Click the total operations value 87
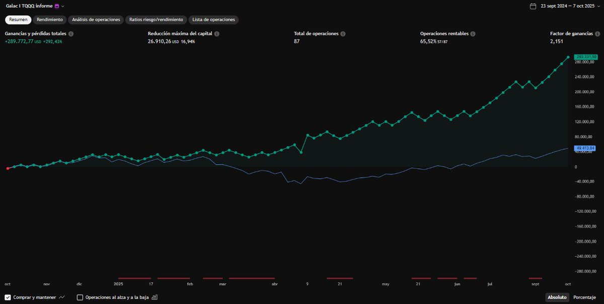 pos(297,41)
